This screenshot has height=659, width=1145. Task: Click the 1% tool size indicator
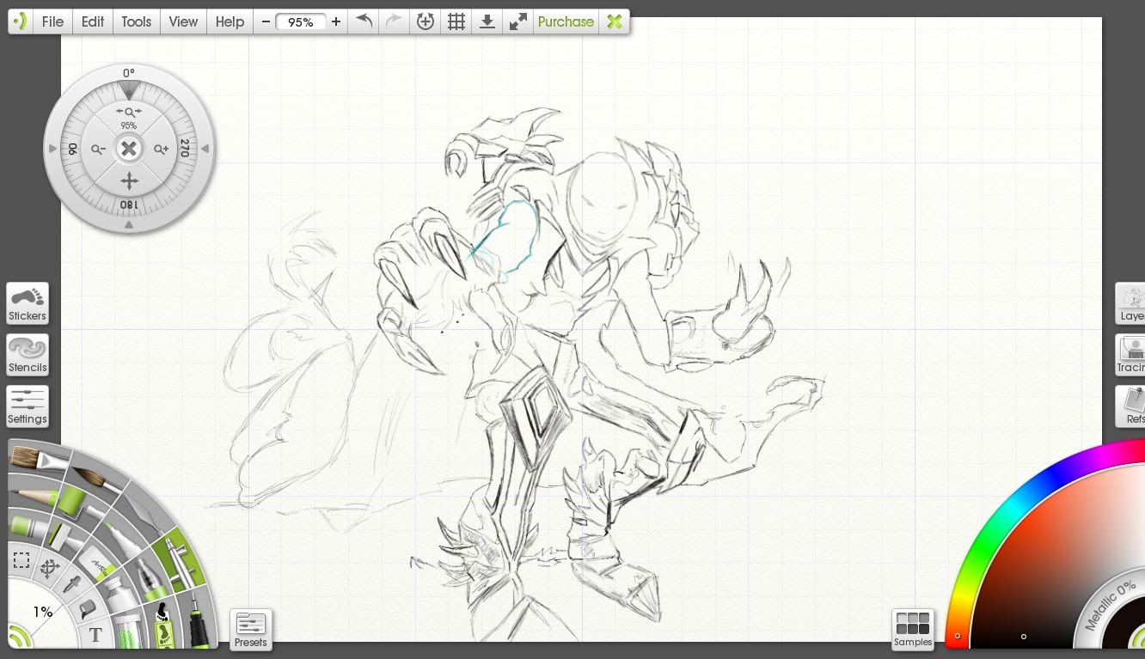43,613
